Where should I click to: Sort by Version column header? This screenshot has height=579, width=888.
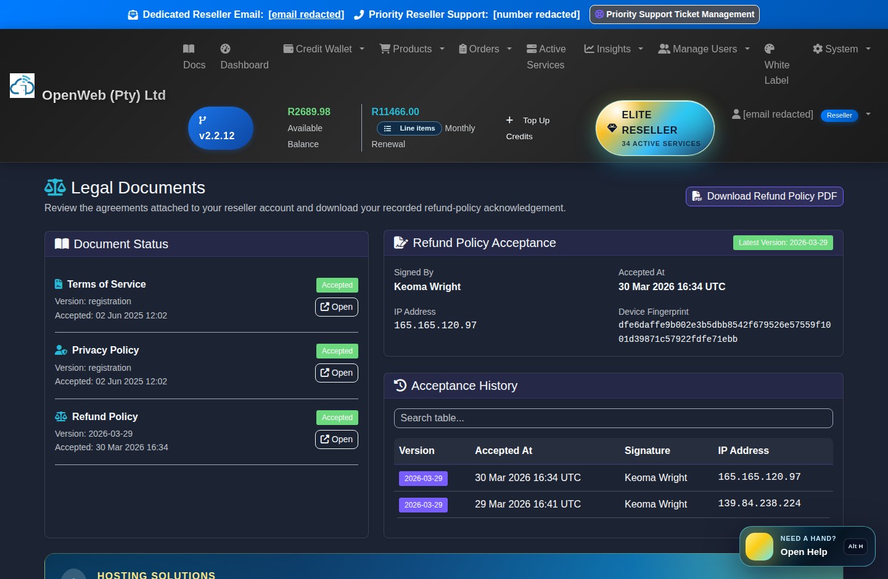(417, 451)
